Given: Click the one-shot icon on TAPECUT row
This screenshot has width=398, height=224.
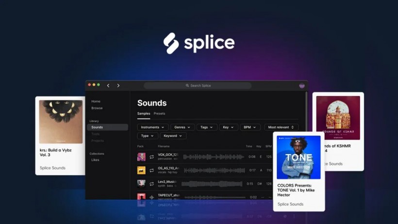Looking at the screenshot, I should click(151, 197).
